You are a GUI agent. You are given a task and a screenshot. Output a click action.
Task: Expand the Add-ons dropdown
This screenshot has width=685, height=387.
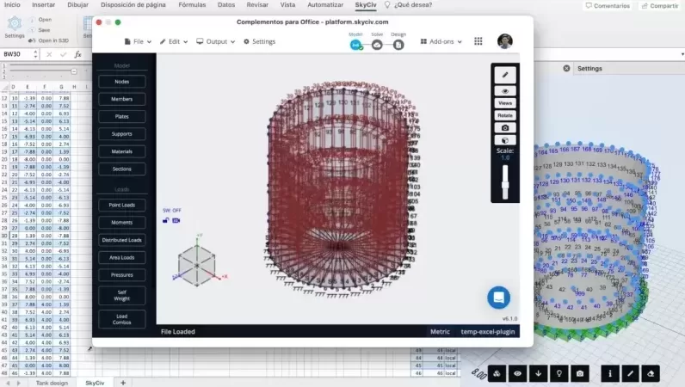[x=441, y=41]
